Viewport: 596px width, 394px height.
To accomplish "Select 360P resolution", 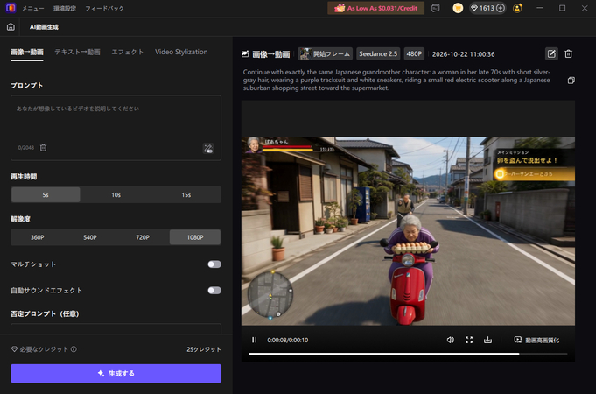I will [38, 237].
